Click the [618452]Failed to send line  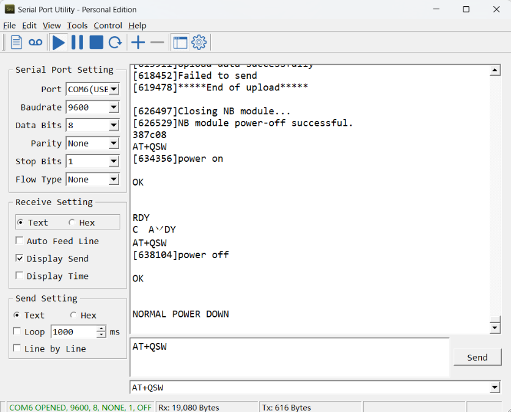pyautogui.click(x=195, y=76)
